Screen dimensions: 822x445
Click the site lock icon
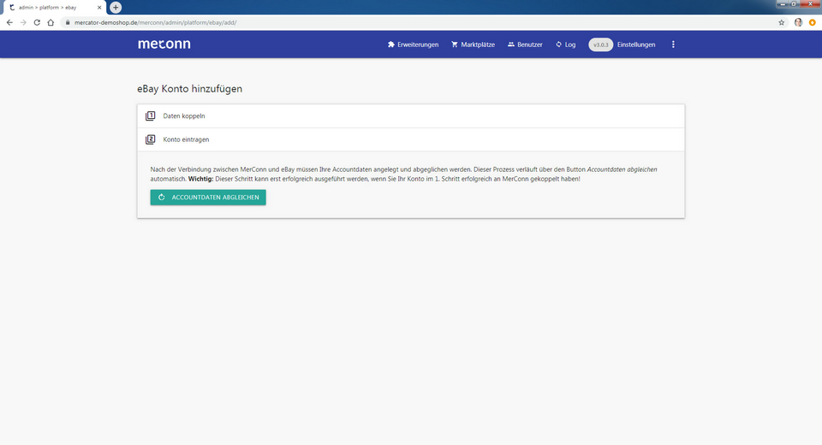tap(67, 22)
